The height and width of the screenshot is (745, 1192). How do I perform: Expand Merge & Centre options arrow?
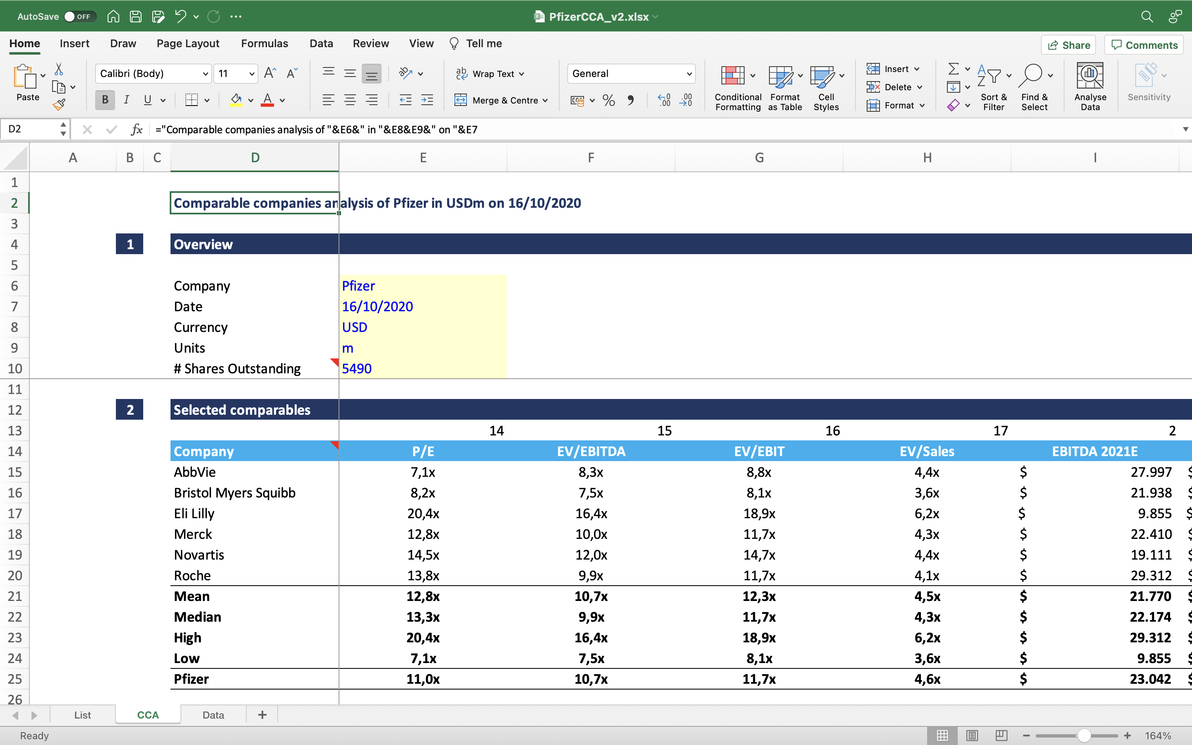[545, 101]
